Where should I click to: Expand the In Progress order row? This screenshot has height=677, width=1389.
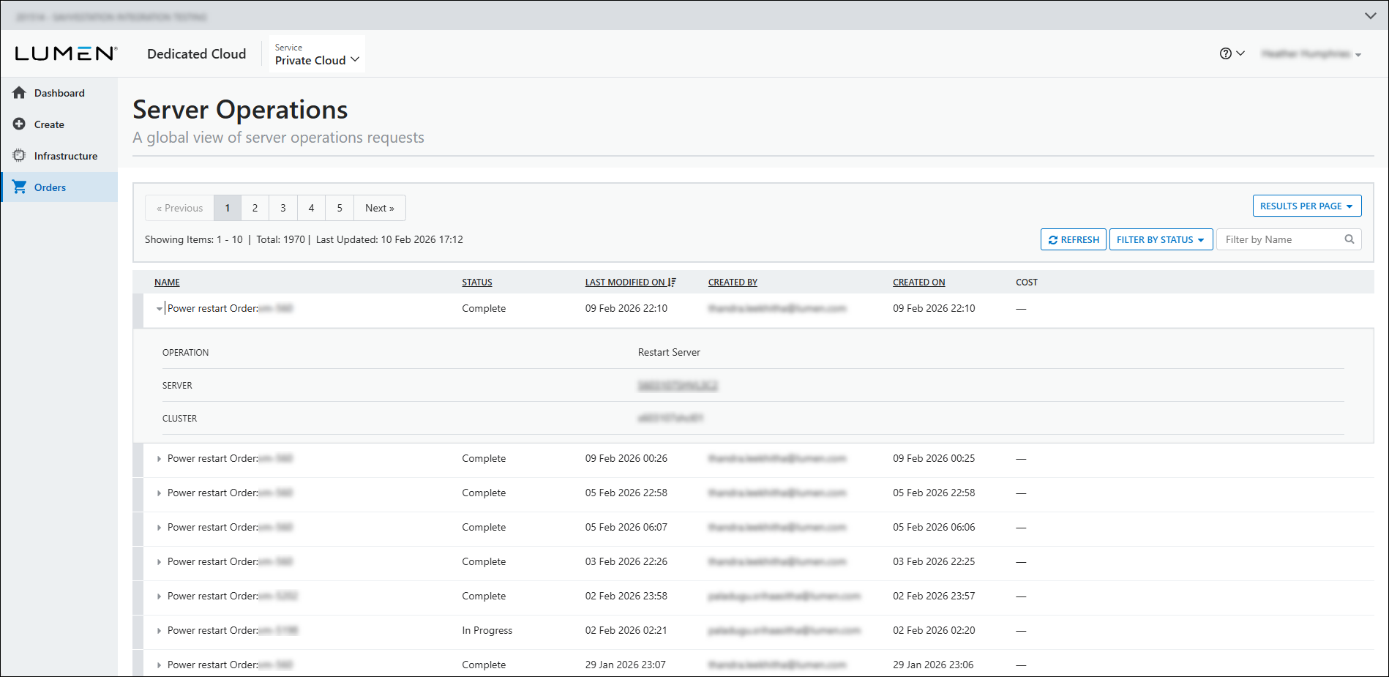[159, 631]
